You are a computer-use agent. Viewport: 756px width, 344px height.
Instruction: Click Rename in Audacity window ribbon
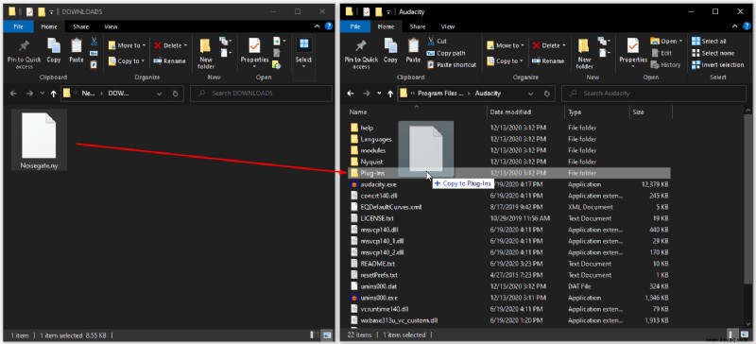548,60
